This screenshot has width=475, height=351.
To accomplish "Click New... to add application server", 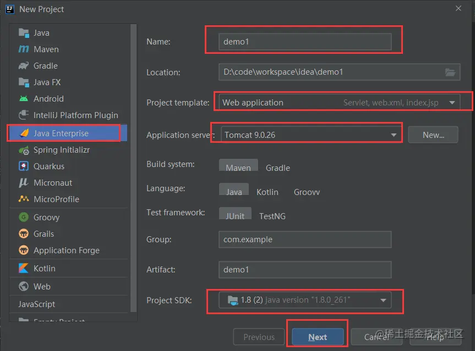I will coord(433,135).
